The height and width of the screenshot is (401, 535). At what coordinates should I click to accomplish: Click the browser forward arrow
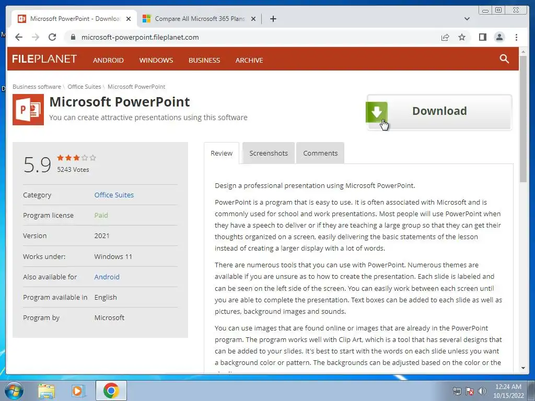[x=36, y=37]
